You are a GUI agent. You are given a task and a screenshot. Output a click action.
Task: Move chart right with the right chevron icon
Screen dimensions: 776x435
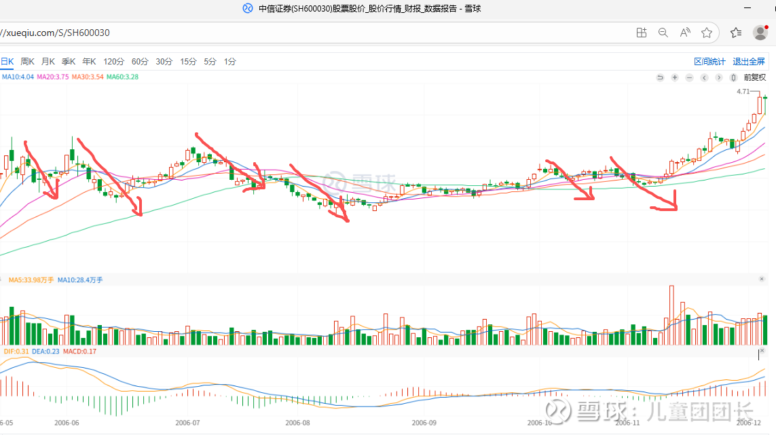click(x=719, y=77)
